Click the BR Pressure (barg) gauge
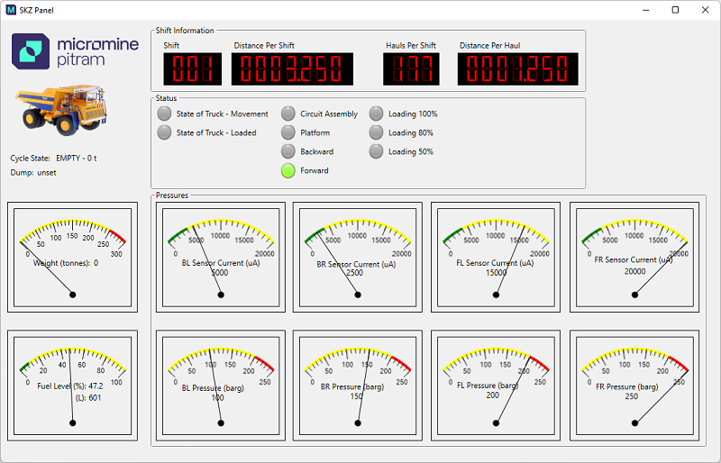This screenshot has width=721, height=463. coord(358,386)
